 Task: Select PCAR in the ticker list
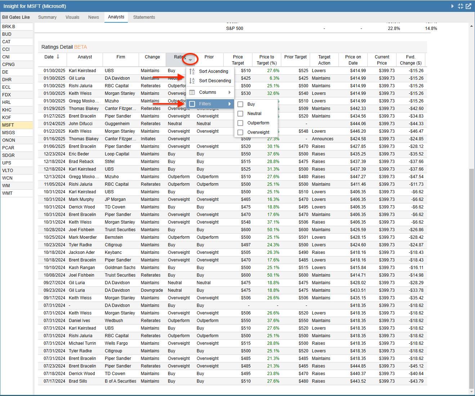(x=17, y=148)
